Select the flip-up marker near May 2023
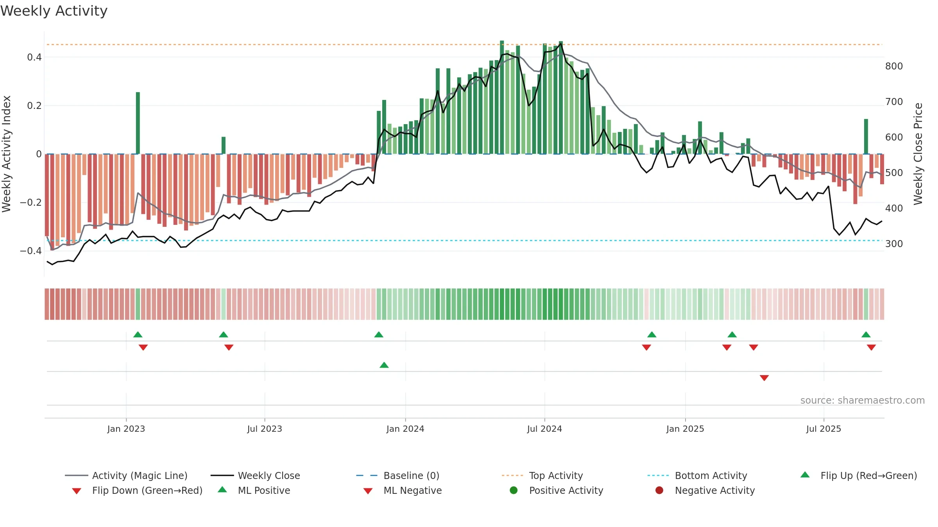Screen dimensions: 938x527 pos(224,335)
